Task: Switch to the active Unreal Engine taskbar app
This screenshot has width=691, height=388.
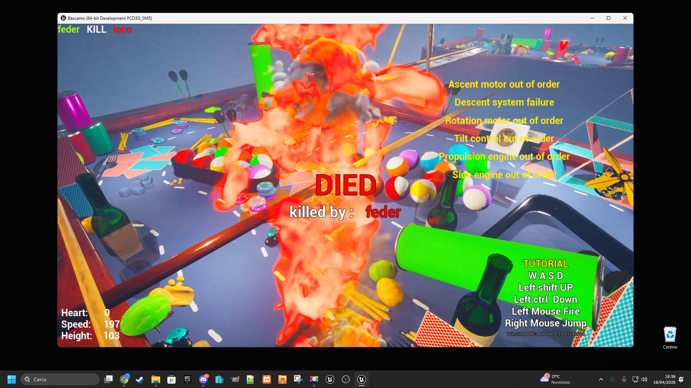Action: point(362,379)
